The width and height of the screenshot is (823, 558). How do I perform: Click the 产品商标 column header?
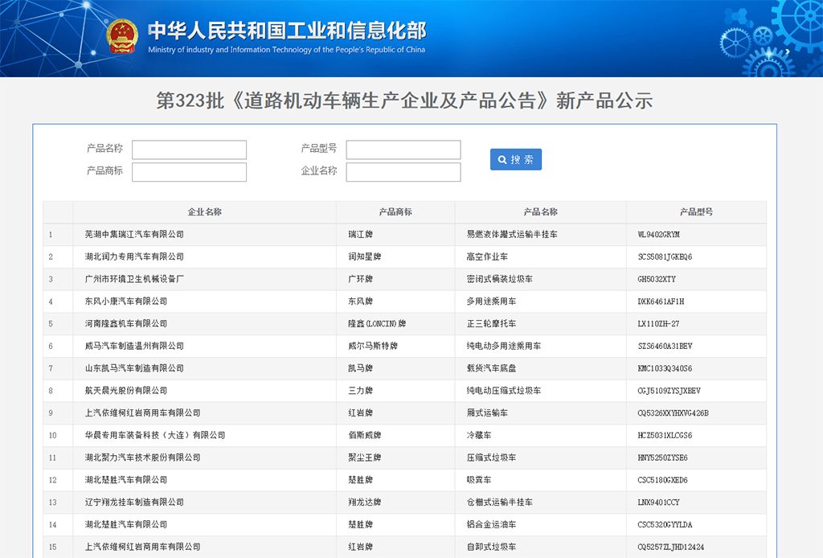pyautogui.click(x=395, y=212)
